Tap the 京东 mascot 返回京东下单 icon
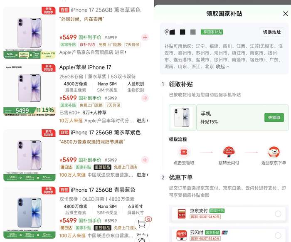 click(x=274, y=152)
